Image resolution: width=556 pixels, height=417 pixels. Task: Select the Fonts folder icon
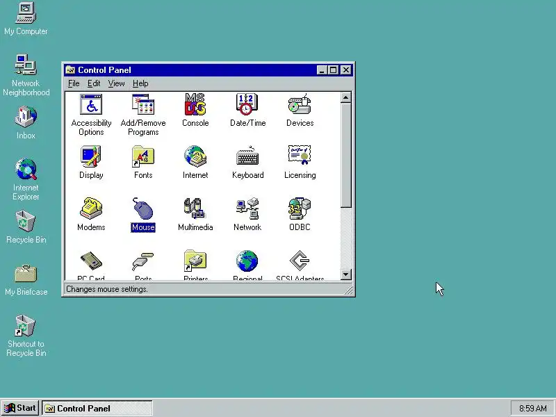pyautogui.click(x=143, y=156)
